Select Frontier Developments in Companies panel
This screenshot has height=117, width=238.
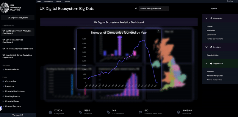coord(215,39)
